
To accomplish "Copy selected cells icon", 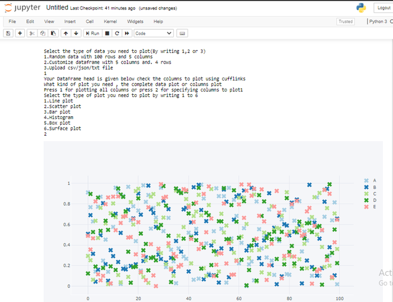I will click(43, 33).
